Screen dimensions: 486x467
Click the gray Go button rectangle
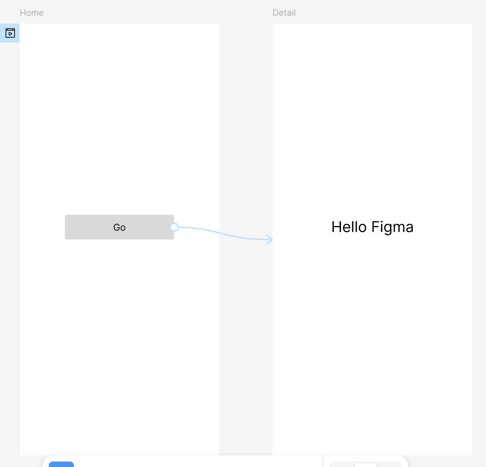[x=87, y=227]
